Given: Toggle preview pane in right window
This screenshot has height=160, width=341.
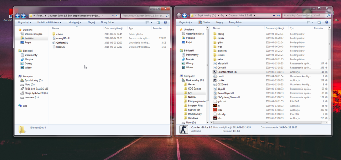Looking at the screenshot, I should (319, 22).
